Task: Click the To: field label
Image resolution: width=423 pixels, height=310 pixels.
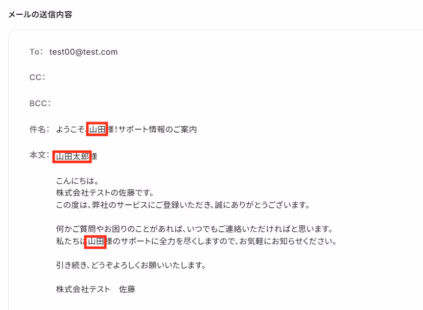Action: point(36,52)
